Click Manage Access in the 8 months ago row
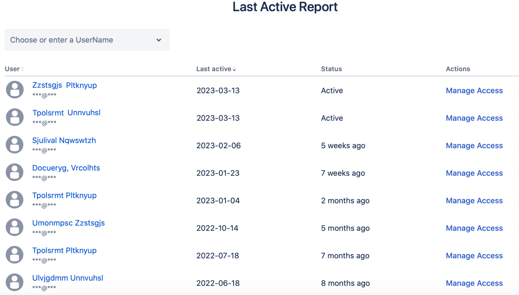This screenshot has height=295, width=519. [x=474, y=283]
